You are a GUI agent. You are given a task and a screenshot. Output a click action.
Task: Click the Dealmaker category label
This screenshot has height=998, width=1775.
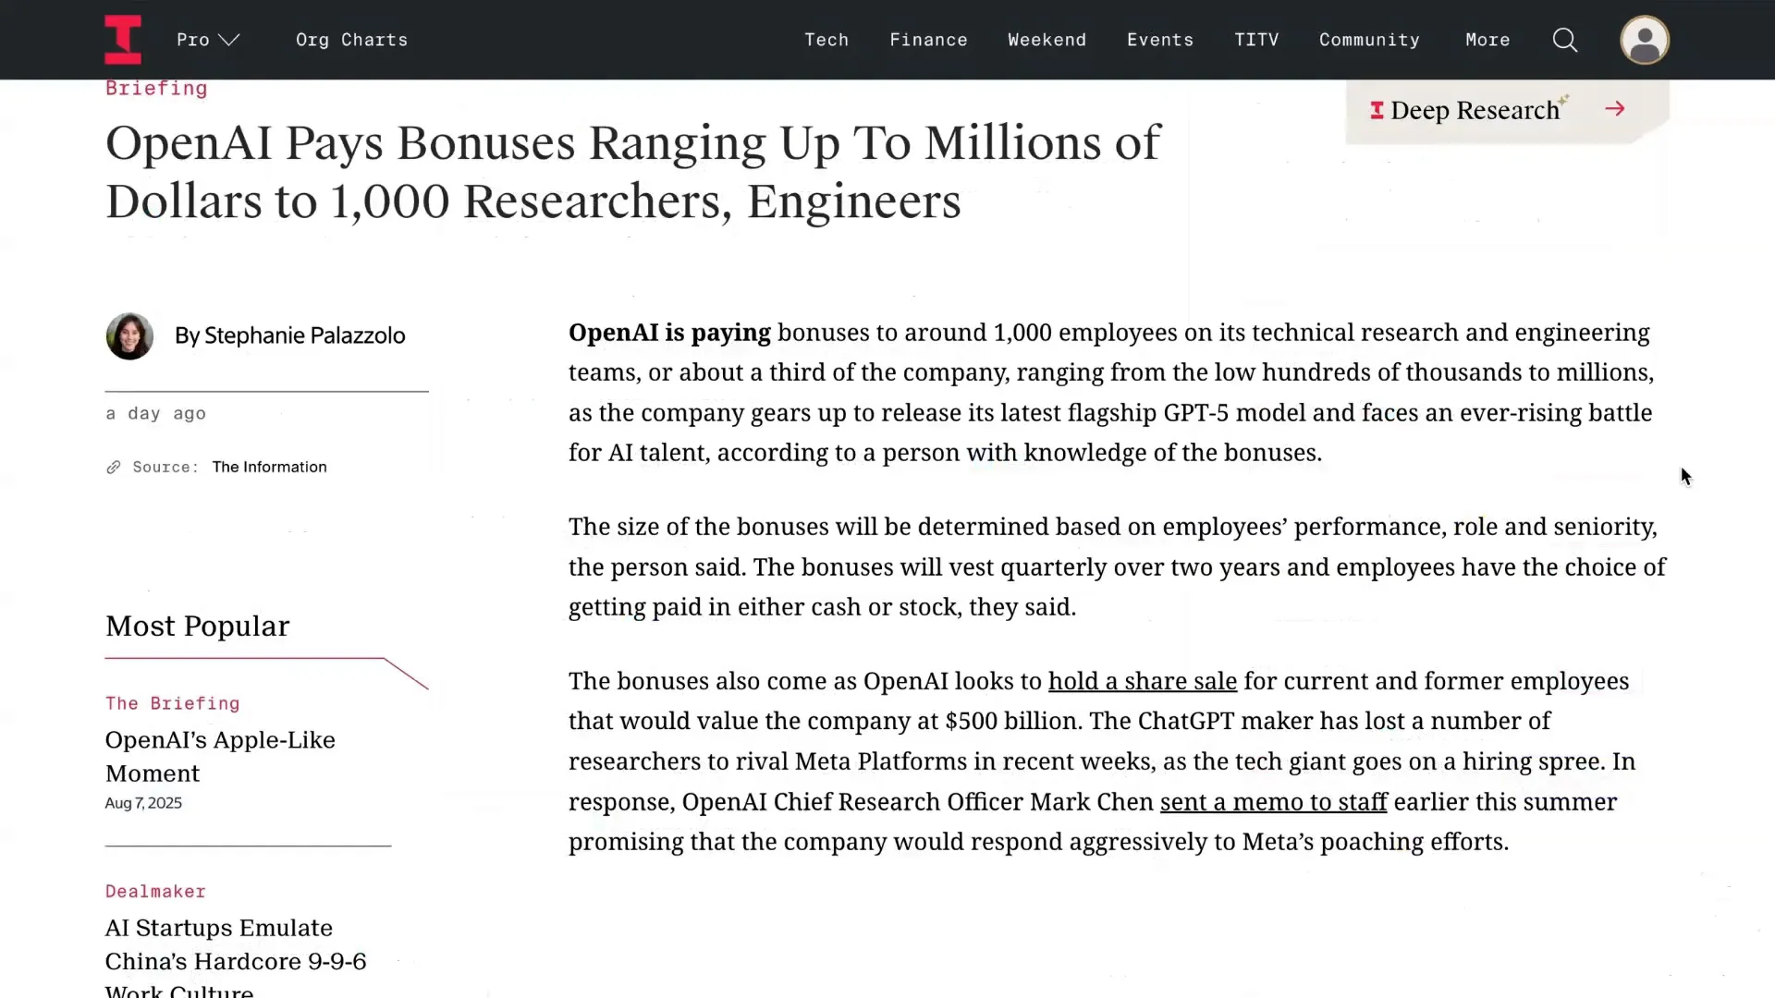pos(155,892)
